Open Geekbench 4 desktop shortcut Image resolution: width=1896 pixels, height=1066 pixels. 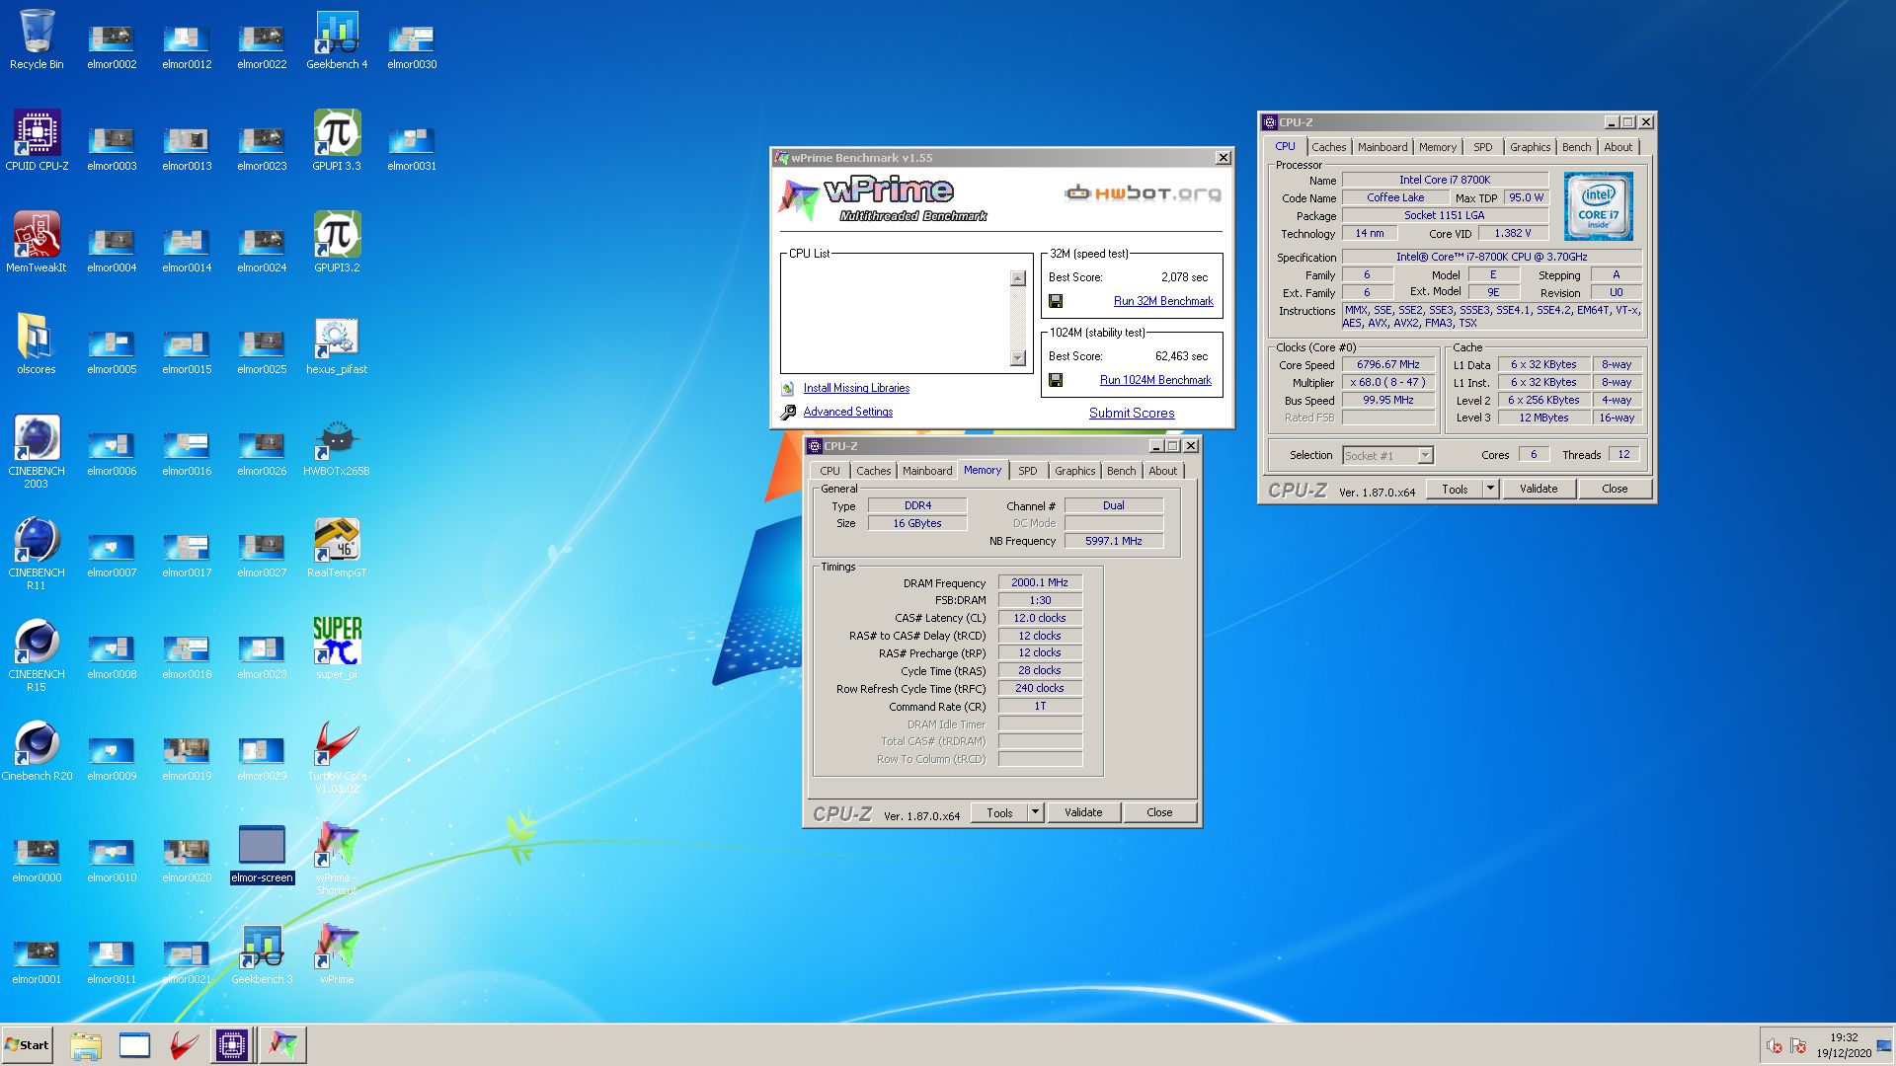pos(337,39)
